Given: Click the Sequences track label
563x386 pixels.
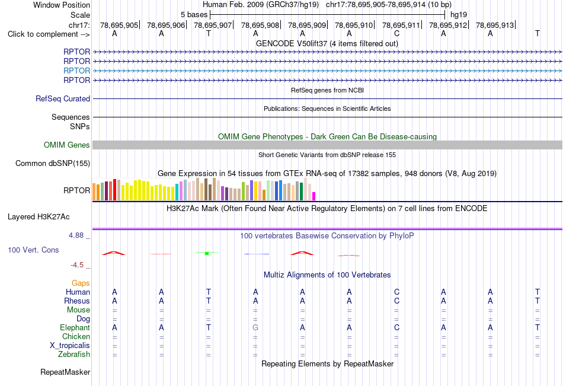Looking at the screenshot, I should pyautogui.click(x=71, y=117).
